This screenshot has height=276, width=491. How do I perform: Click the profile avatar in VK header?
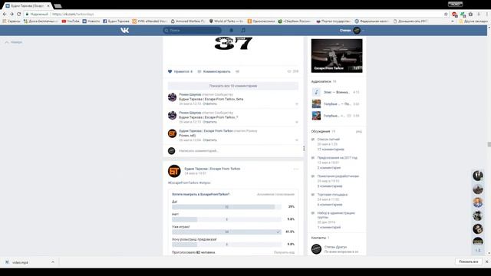[x=356, y=30]
